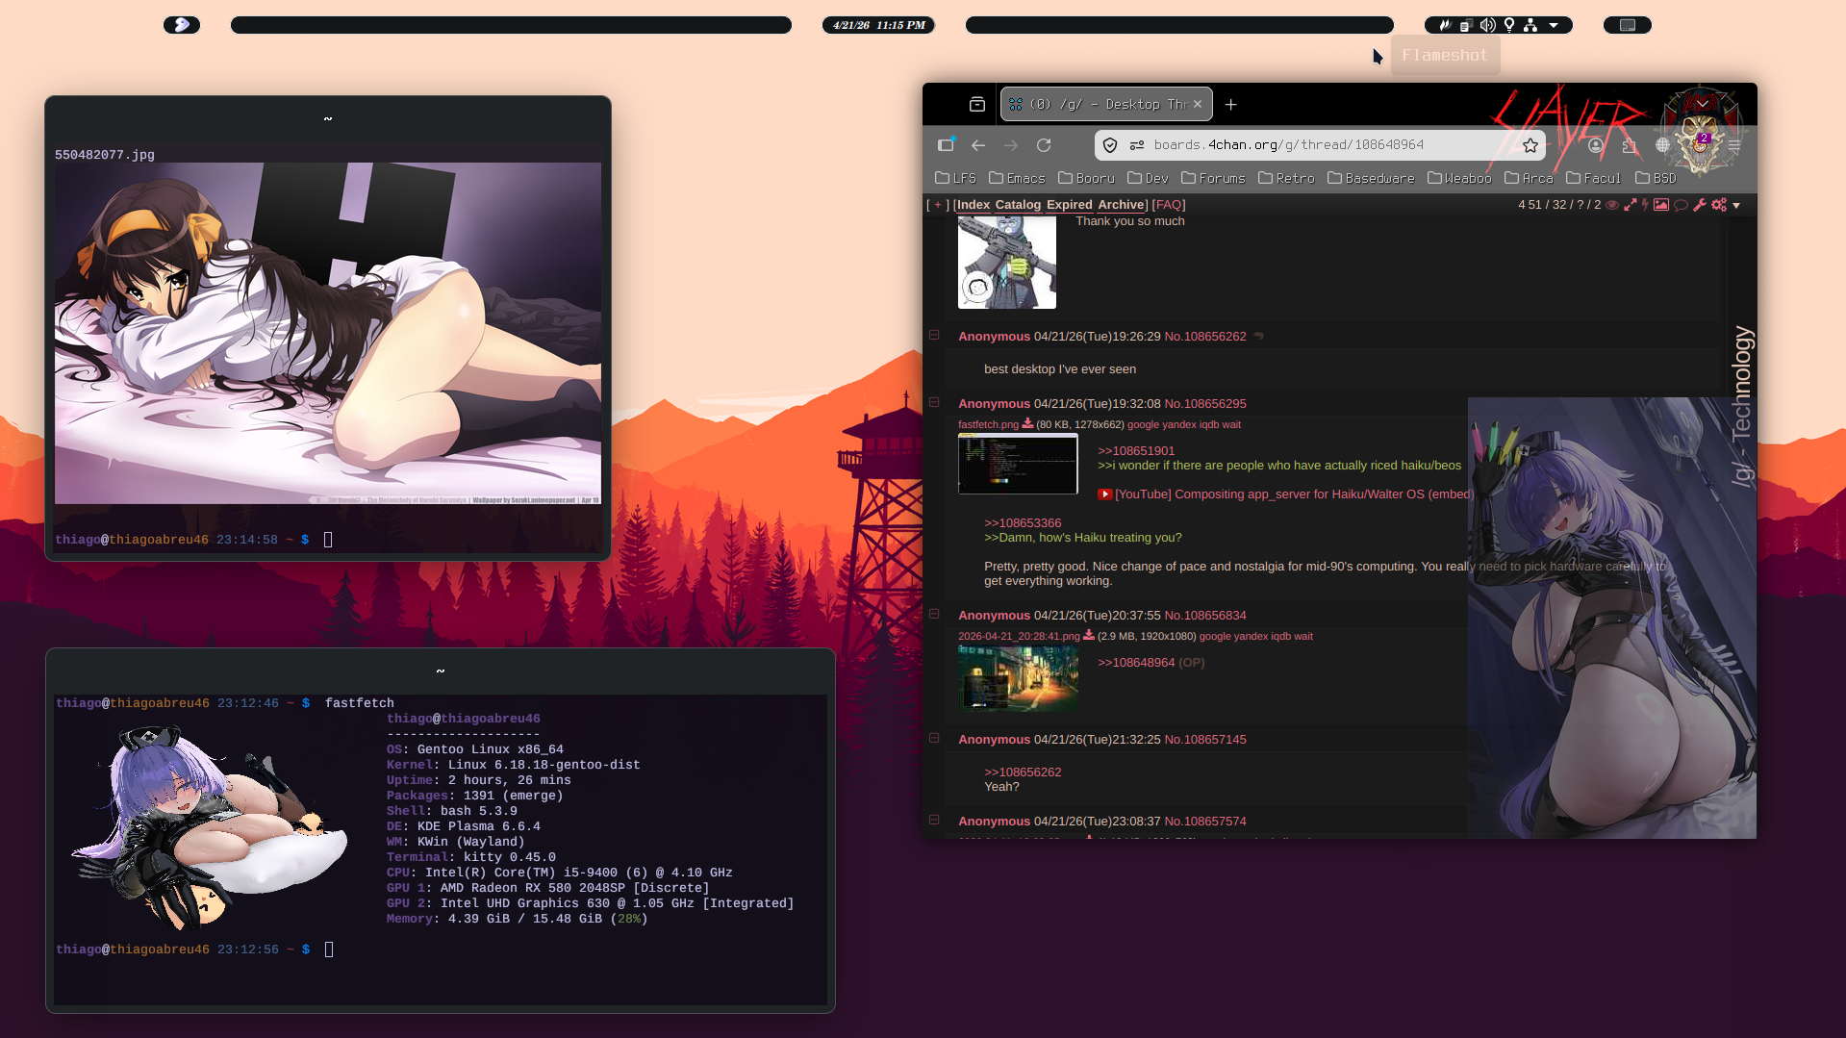Open the quick reply speech bubble icon
Viewport: 1846px width, 1038px height.
(1682, 205)
